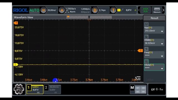Open the gear function navigation icon
Viewport: 178px width, 100px height.
click(x=19, y=89)
